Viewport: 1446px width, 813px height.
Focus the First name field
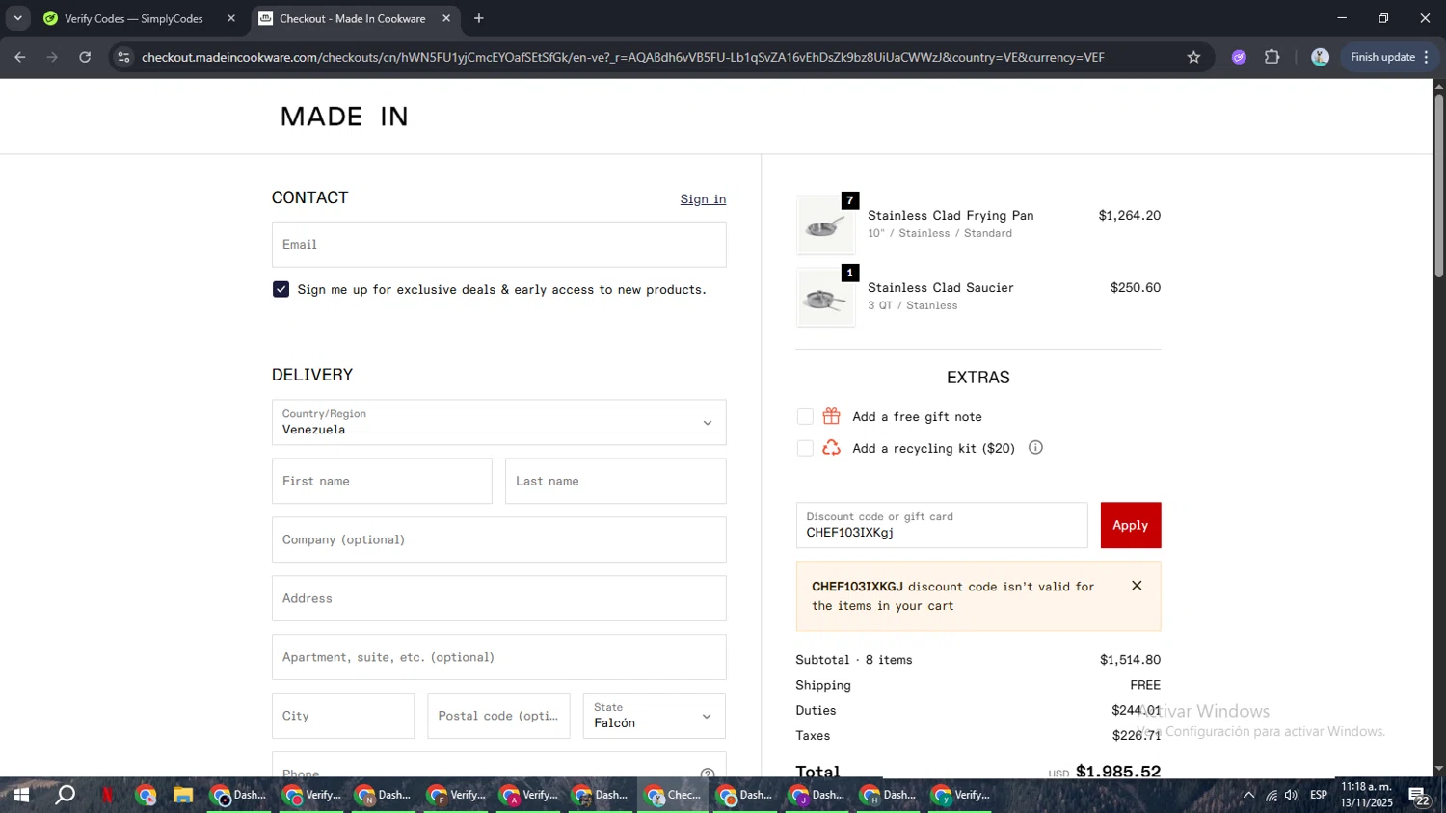point(382,481)
